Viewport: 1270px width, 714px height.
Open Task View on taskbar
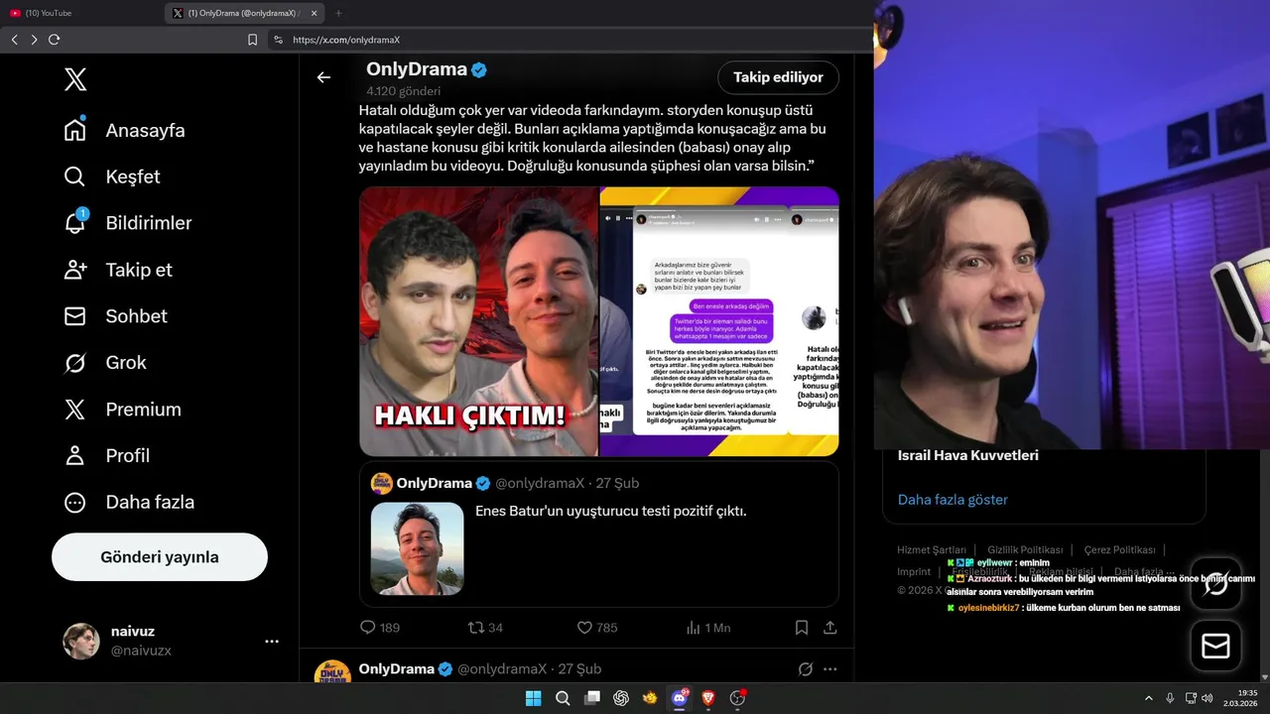pyautogui.click(x=592, y=698)
